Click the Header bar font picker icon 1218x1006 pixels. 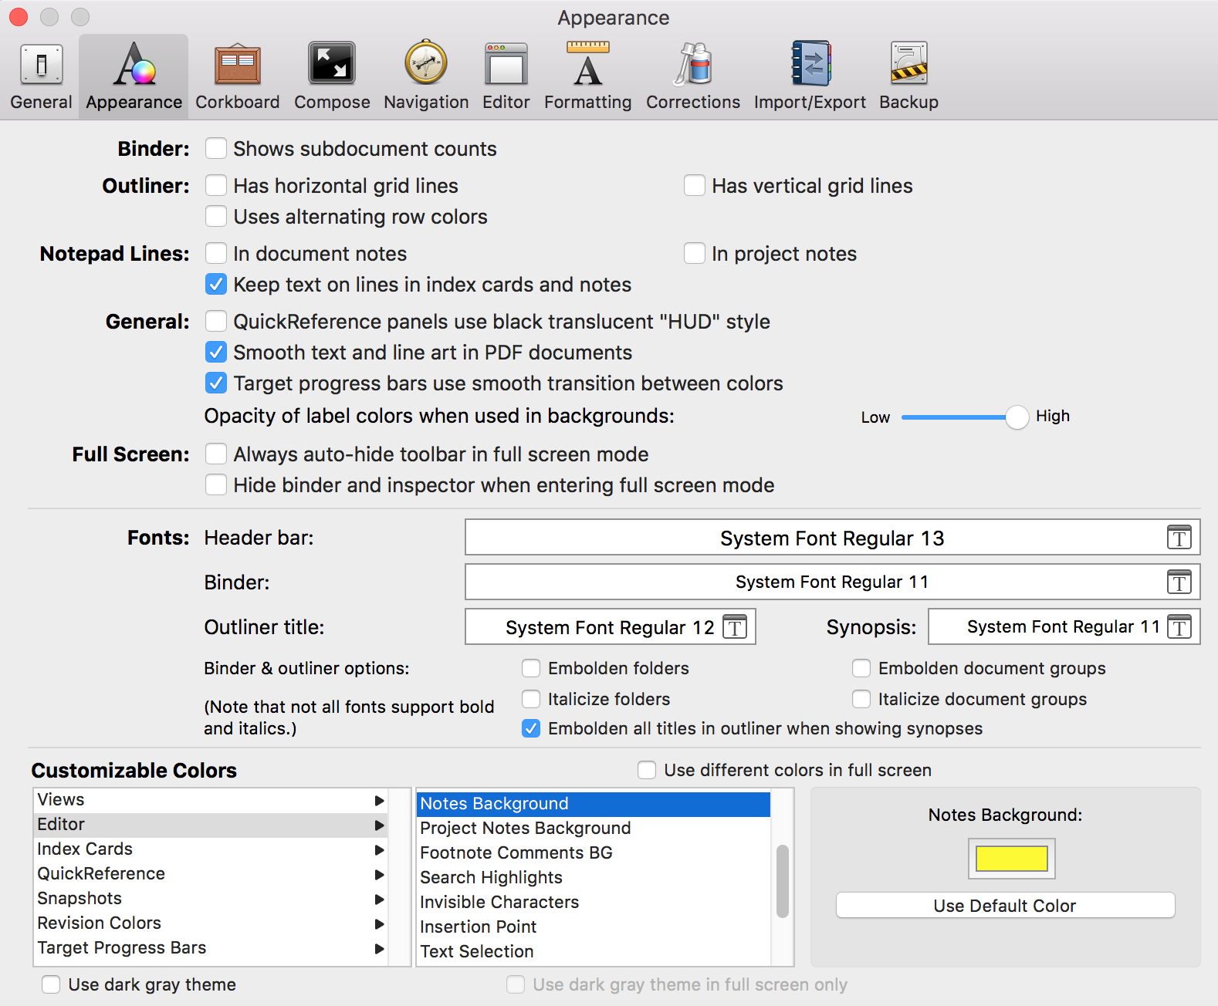tap(1179, 538)
